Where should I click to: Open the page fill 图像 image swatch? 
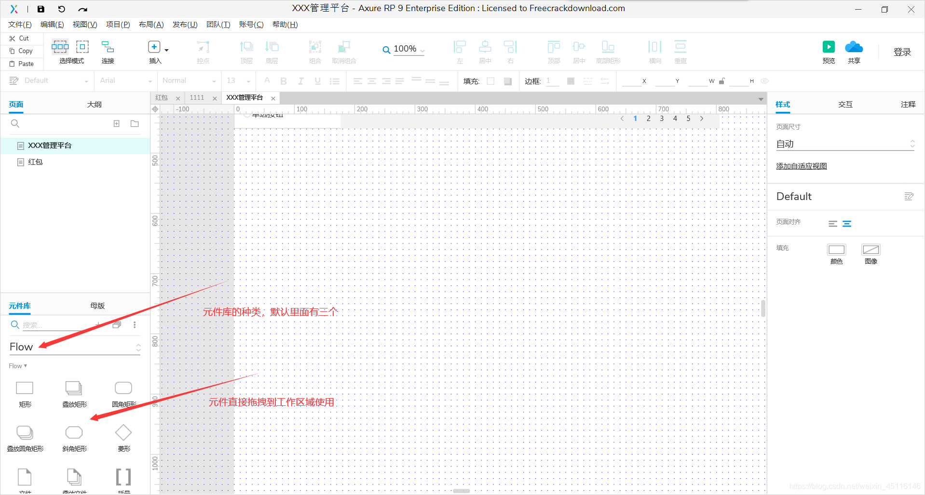(x=871, y=250)
